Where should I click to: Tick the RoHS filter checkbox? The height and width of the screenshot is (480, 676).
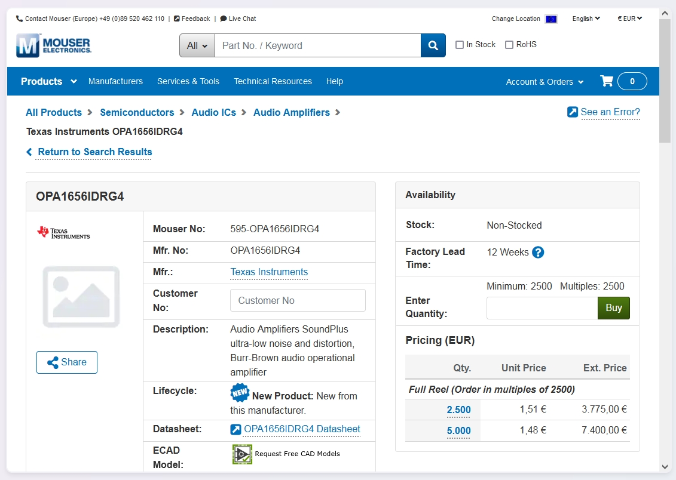509,45
